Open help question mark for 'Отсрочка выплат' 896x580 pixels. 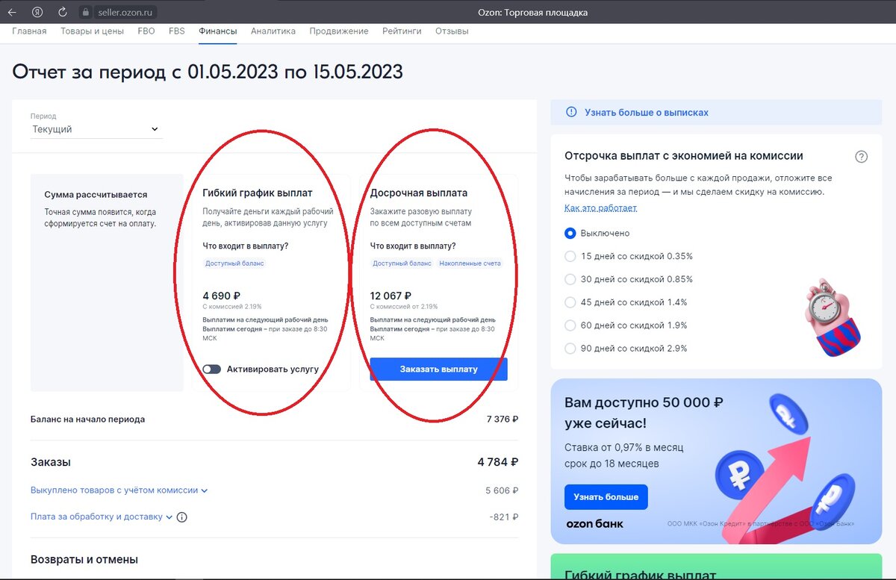point(862,157)
